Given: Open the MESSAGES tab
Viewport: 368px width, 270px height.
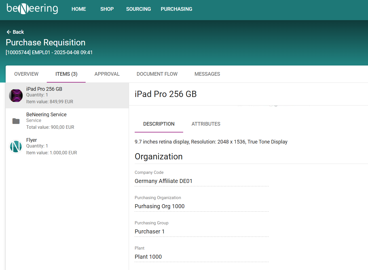Looking at the screenshot, I should [x=207, y=74].
